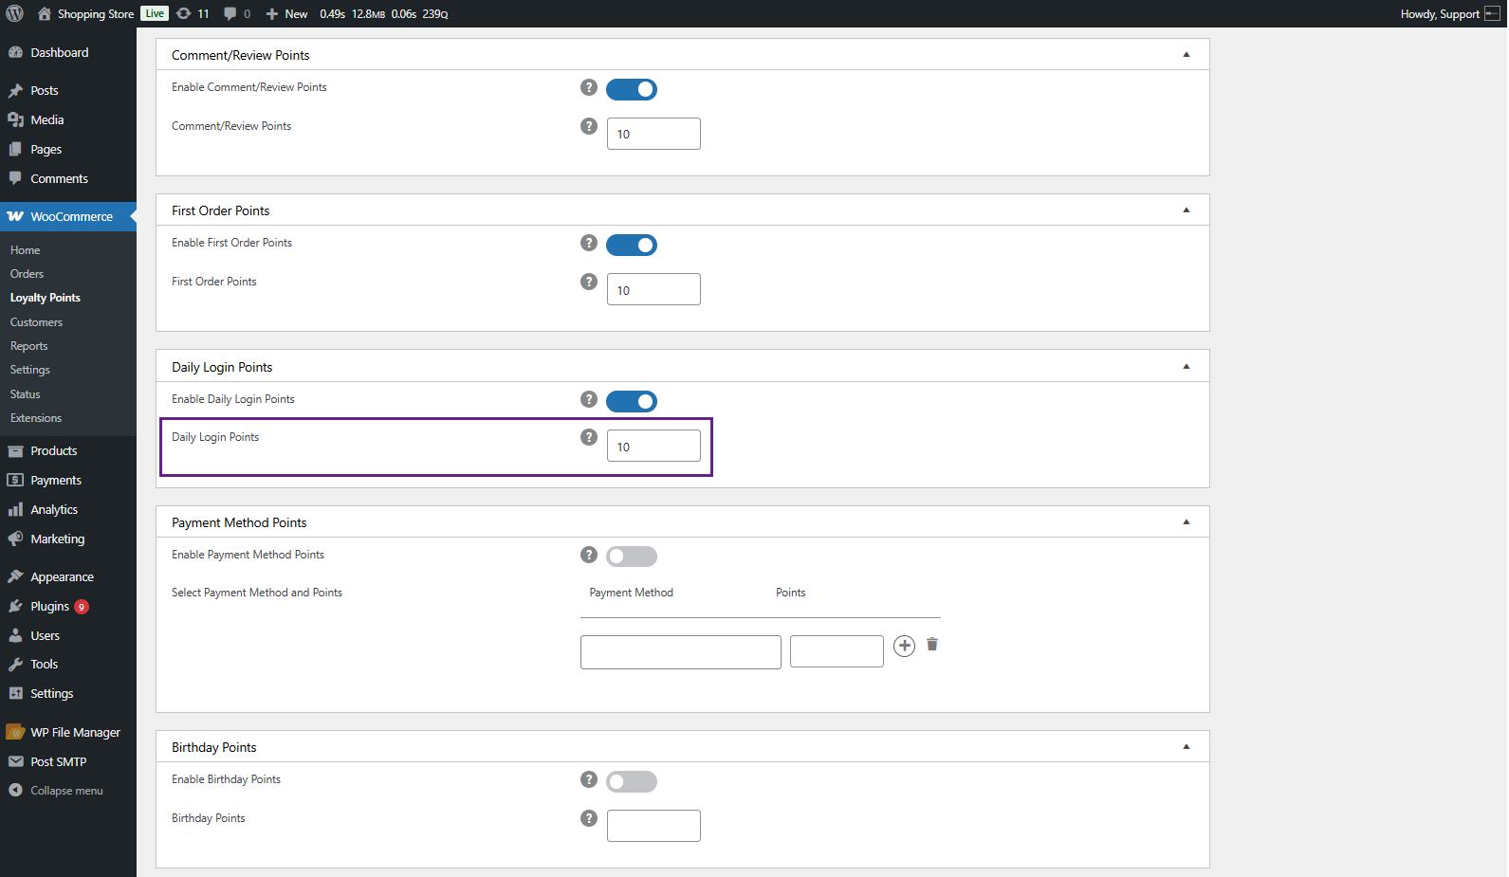Image resolution: width=1509 pixels, height=877 pixels.
Task: Open Extensions under WooCommerce
Action: coord(36,418)
